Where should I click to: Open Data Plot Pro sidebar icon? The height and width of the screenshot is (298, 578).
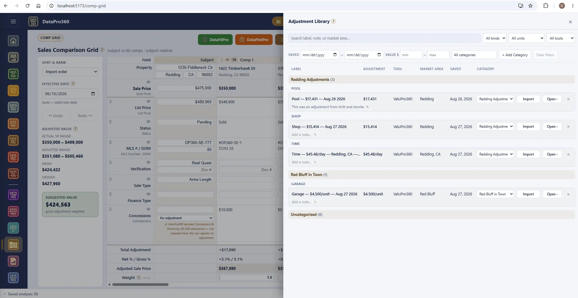[13, 124]
